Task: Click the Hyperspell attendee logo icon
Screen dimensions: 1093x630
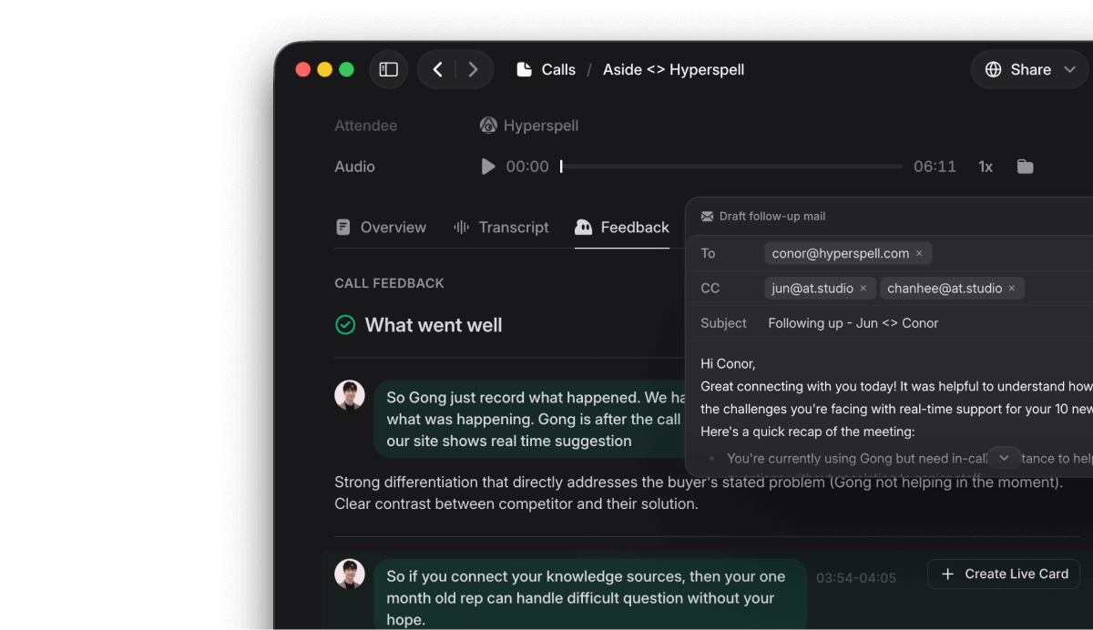Action: tap(488, 125)
